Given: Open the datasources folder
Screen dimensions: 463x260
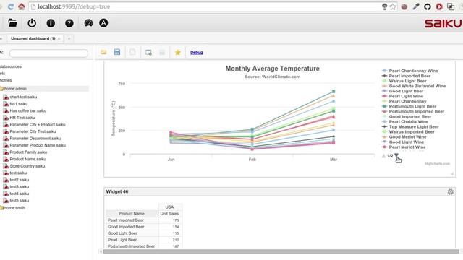Looking at the screenshot, I should point(11,66).
